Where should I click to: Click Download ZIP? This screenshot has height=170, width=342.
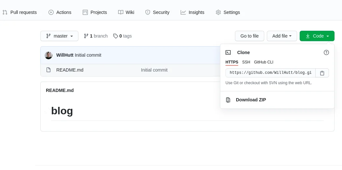coord(251,100)
